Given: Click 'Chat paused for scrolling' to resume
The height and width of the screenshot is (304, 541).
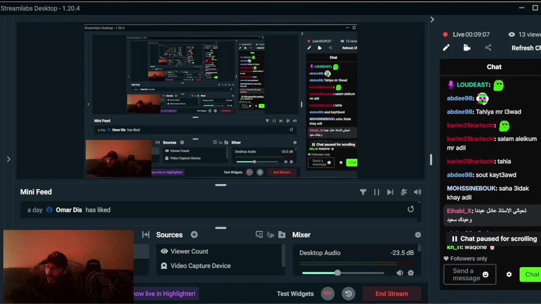Looking at the screenshot, I should pyautogui.click(x=494, y=239).
